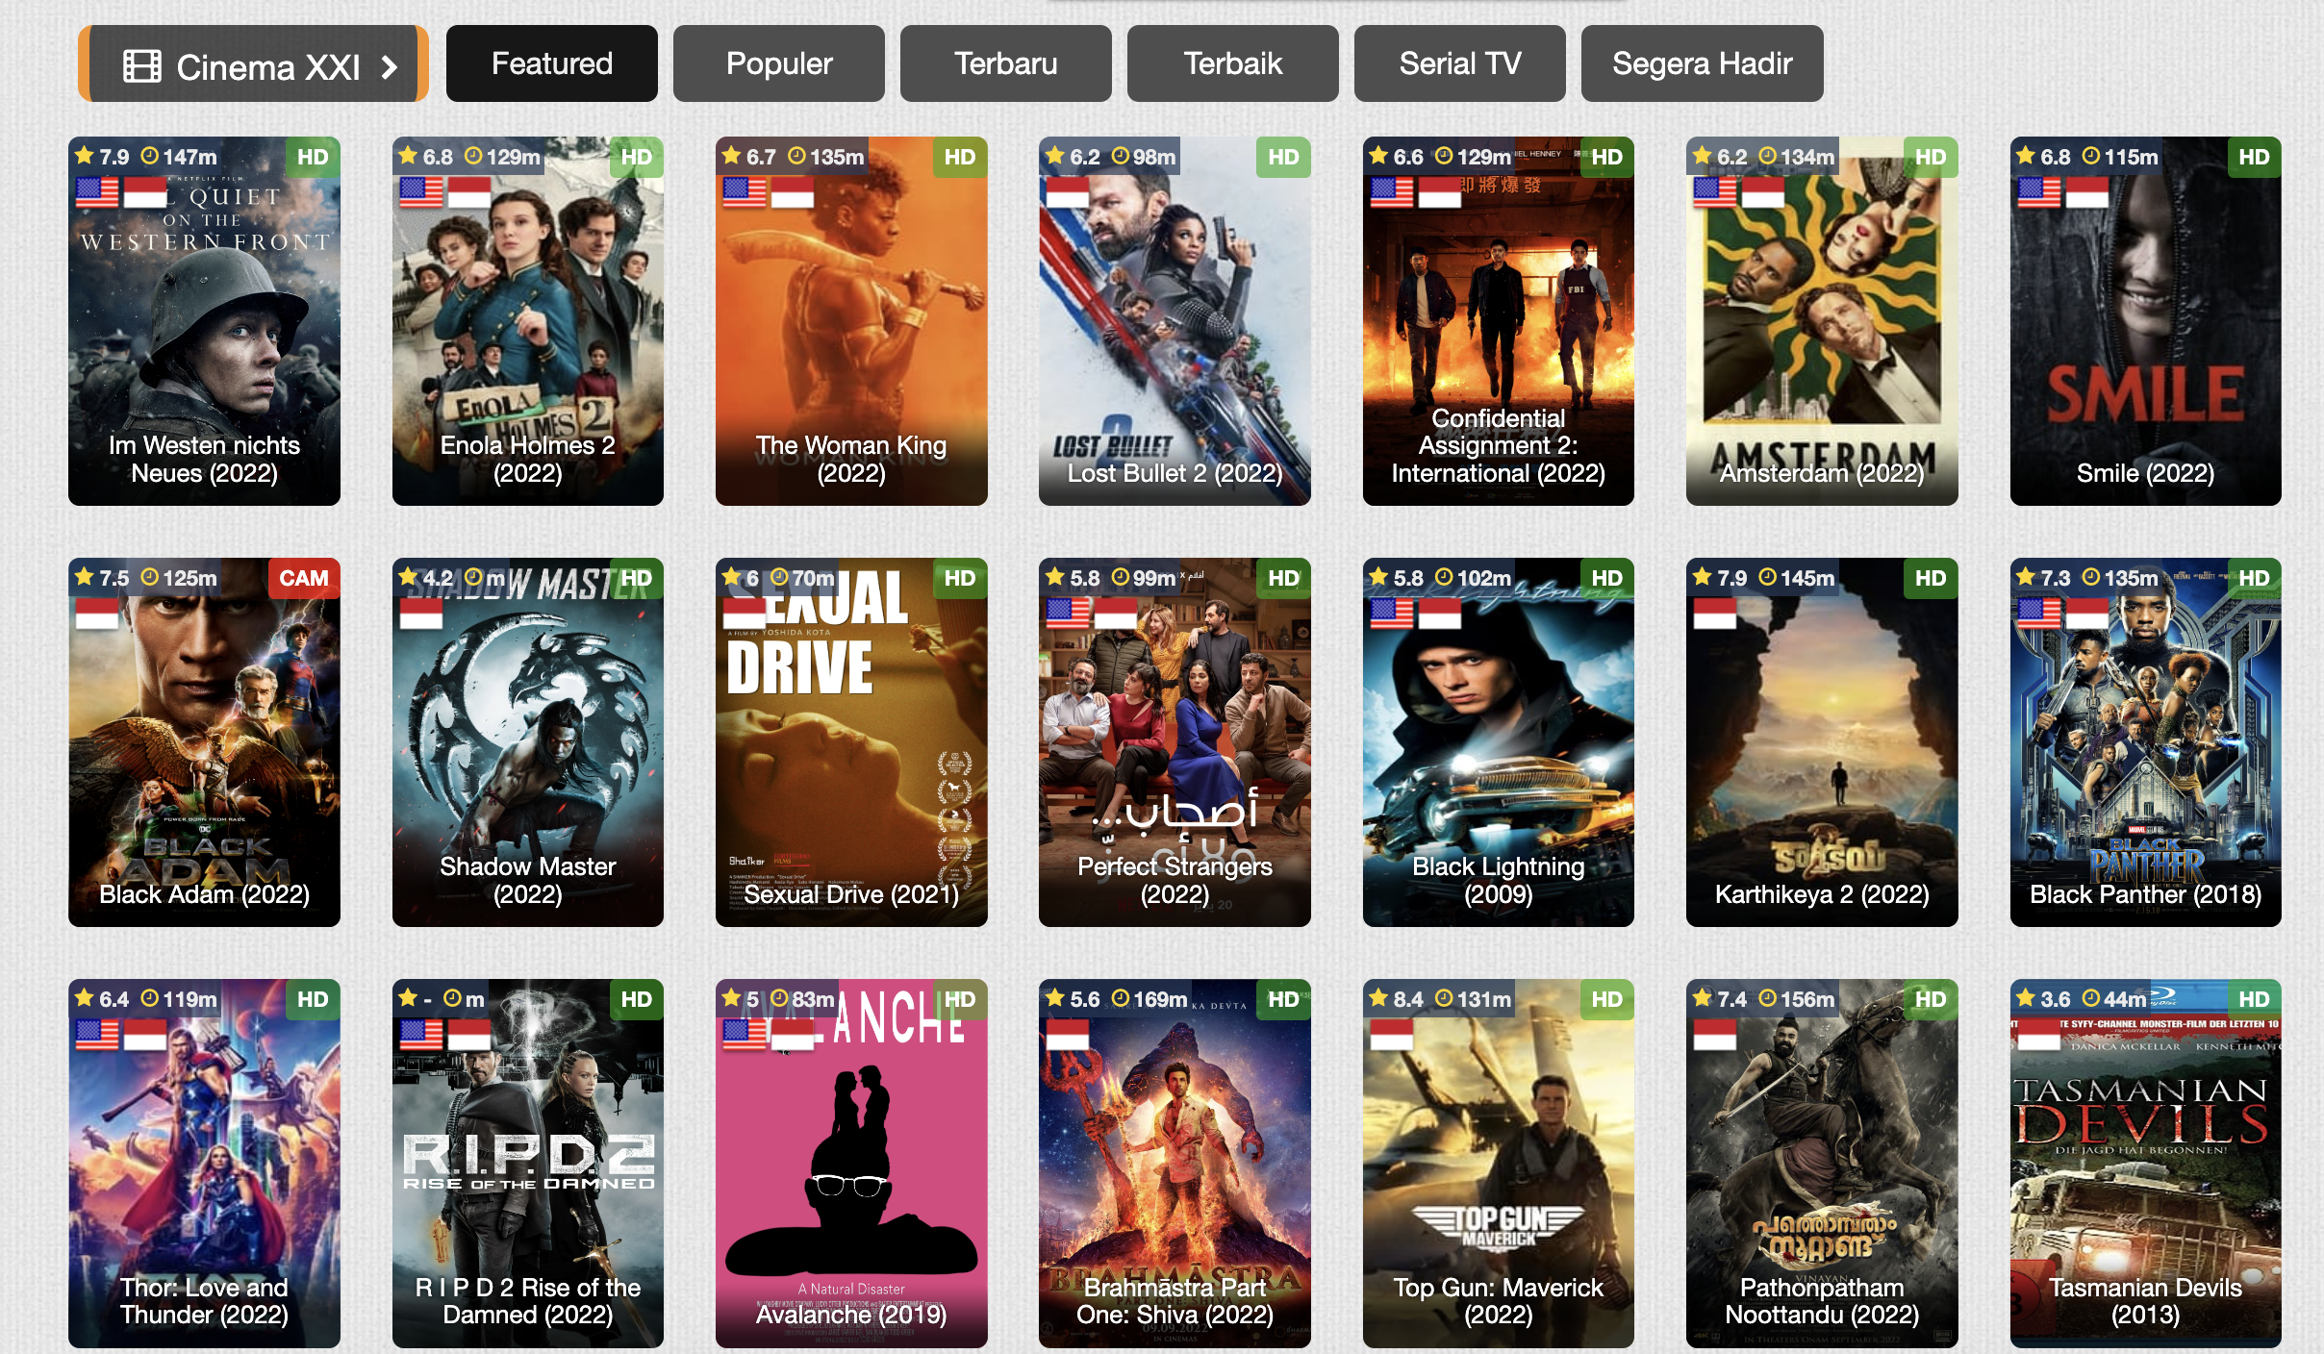Open Pathonpatham Noottandu (2022) movie card
The height and width of the screenshot is (1354, 2324).
click(1822, 1164)
